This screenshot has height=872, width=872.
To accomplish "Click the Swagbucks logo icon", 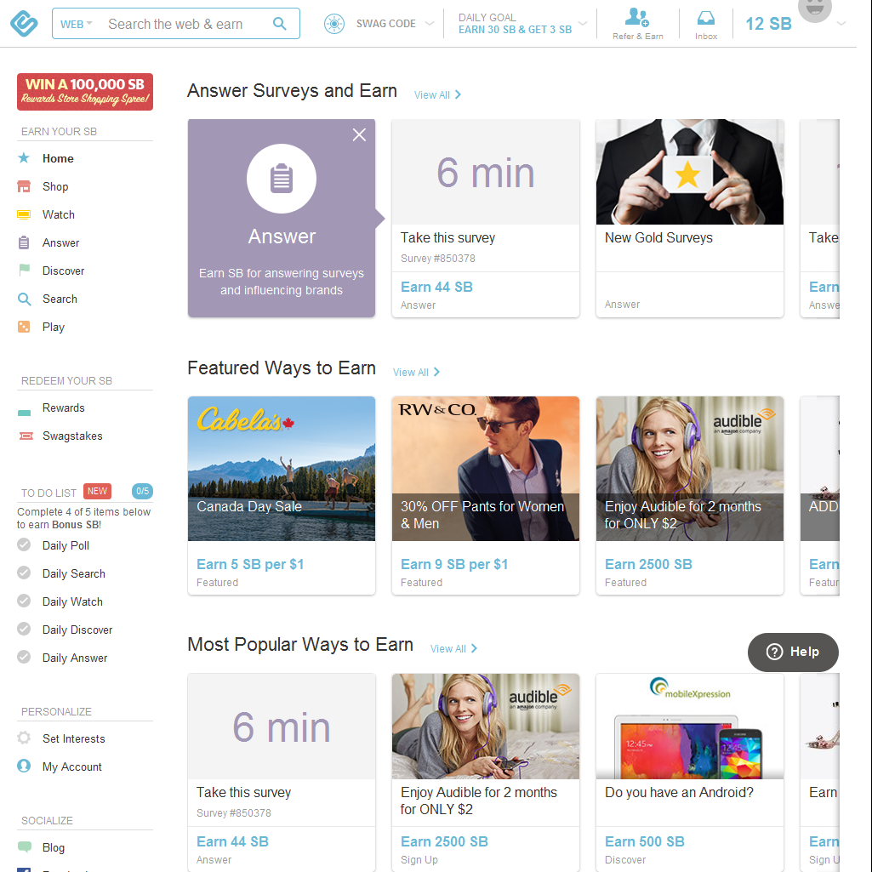I will [x=24, y=23].
